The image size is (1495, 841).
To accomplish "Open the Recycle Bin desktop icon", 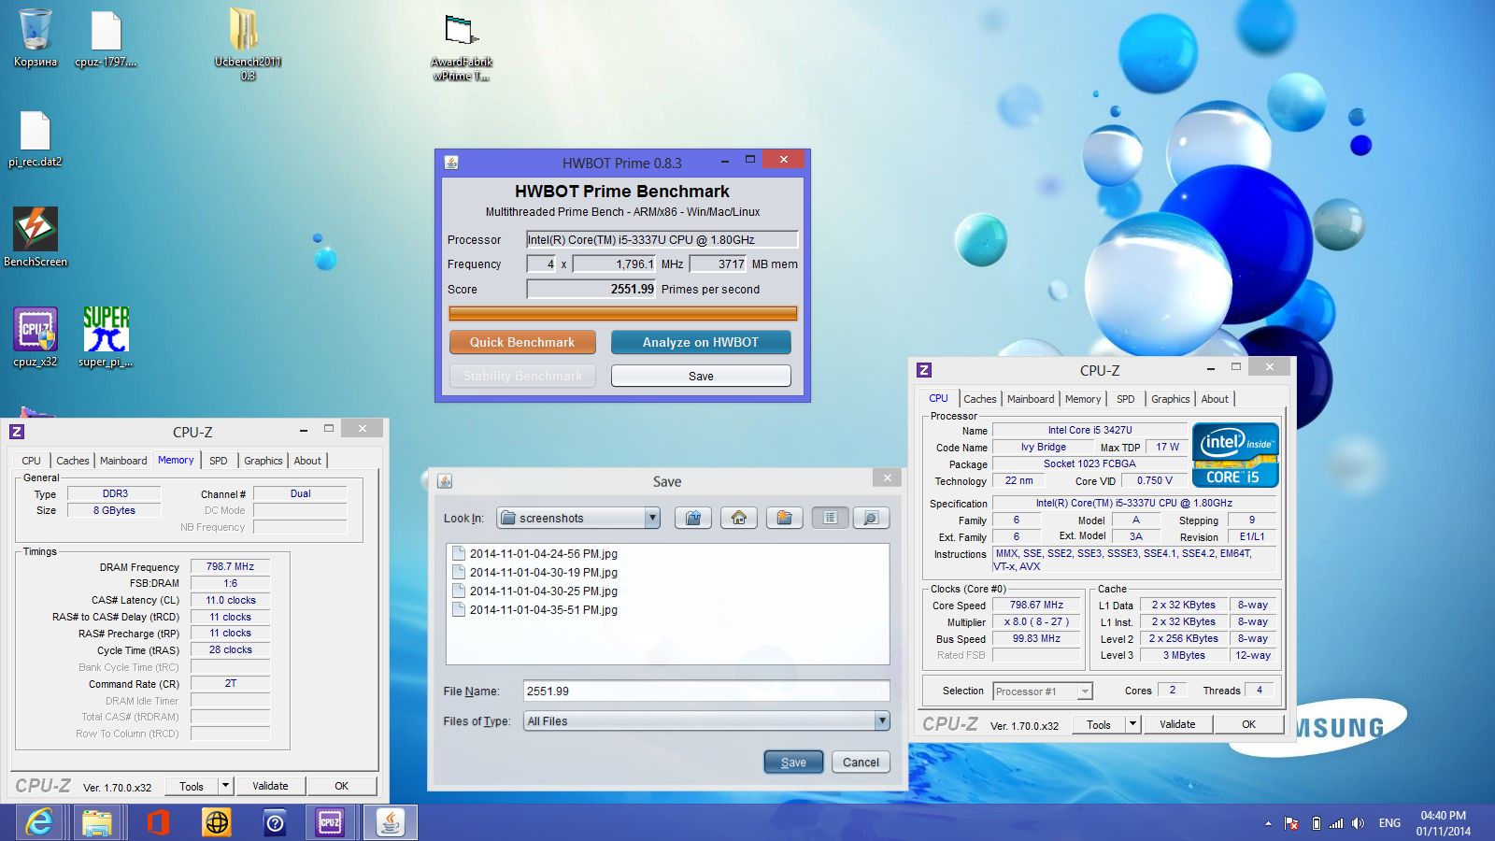I will click(36, 37).
